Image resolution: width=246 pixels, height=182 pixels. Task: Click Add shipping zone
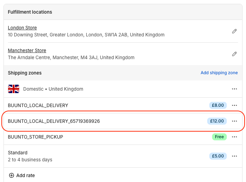pos(219,73)
